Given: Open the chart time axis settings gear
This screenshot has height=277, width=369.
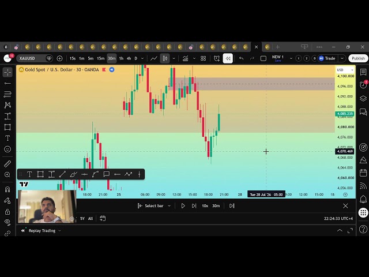Looking at the screenshot, I should (x=345, y=194).
